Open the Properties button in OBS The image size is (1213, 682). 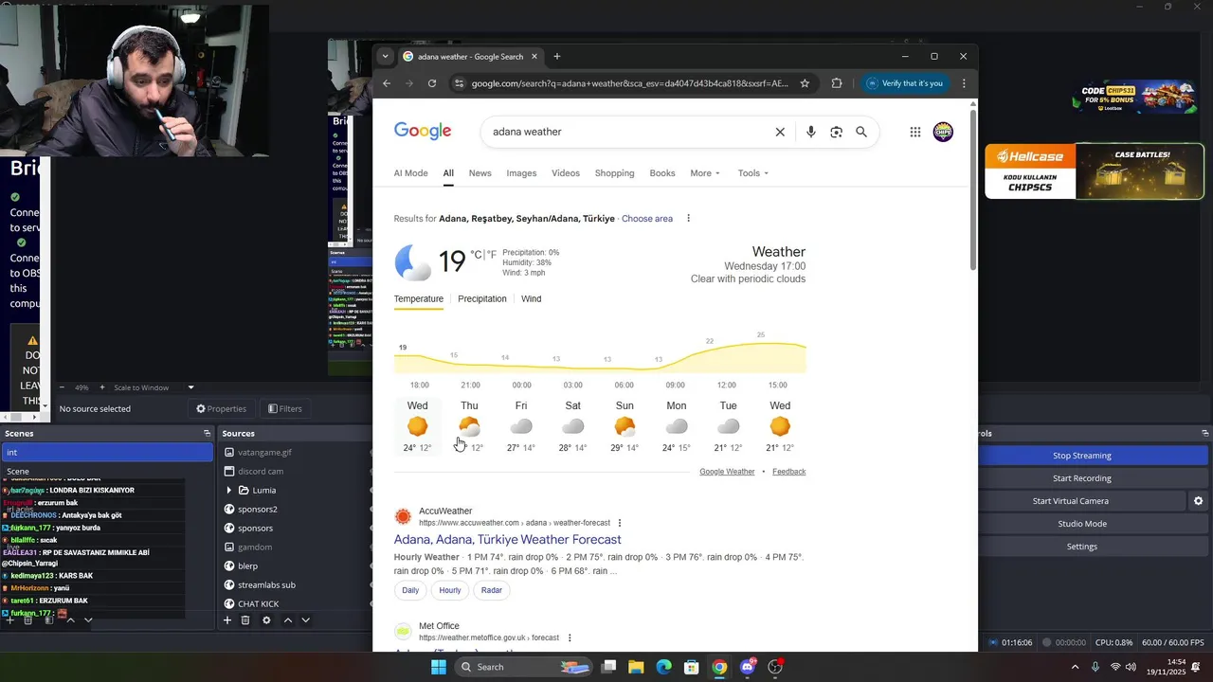point(222,409)
